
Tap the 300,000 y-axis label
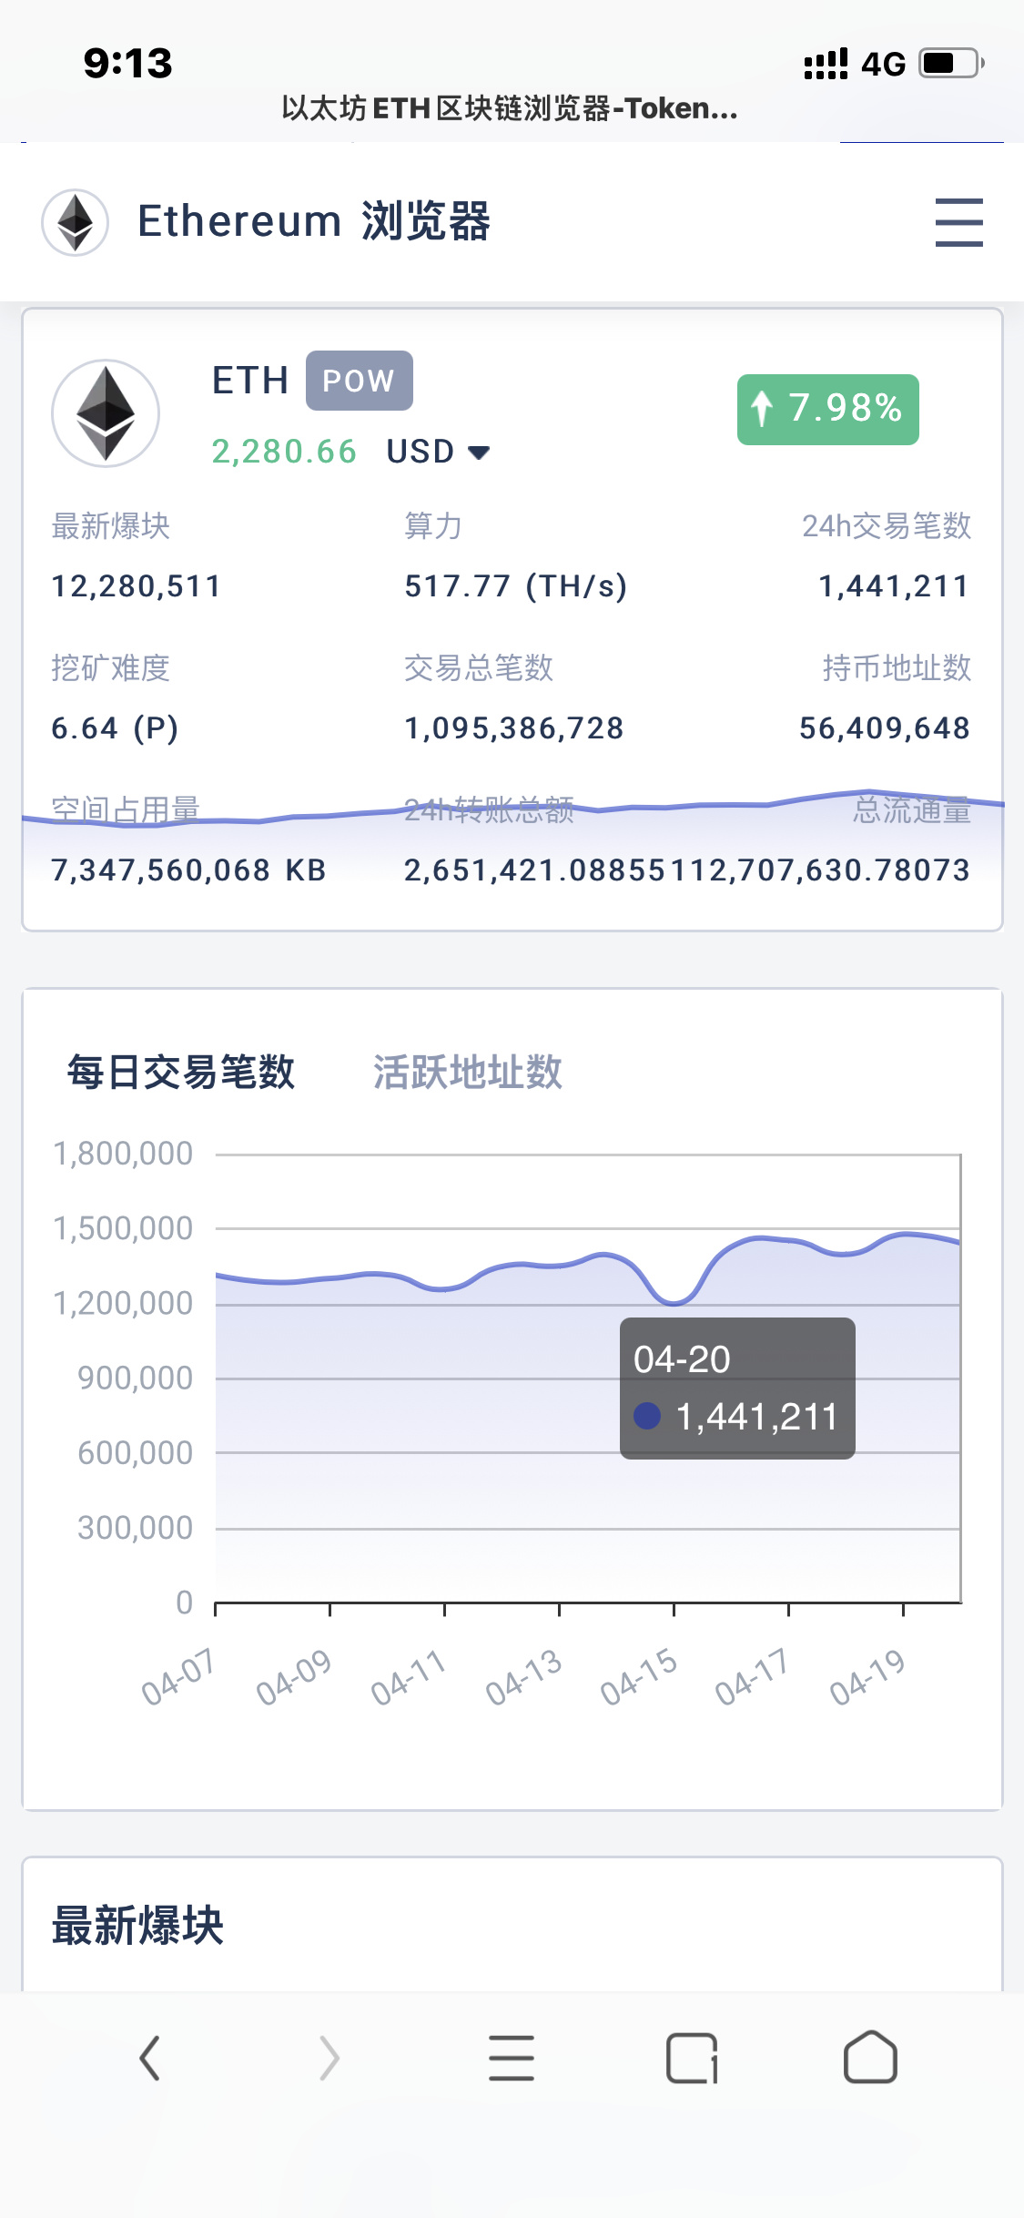pyautogui.click(x=136, y=1527)
